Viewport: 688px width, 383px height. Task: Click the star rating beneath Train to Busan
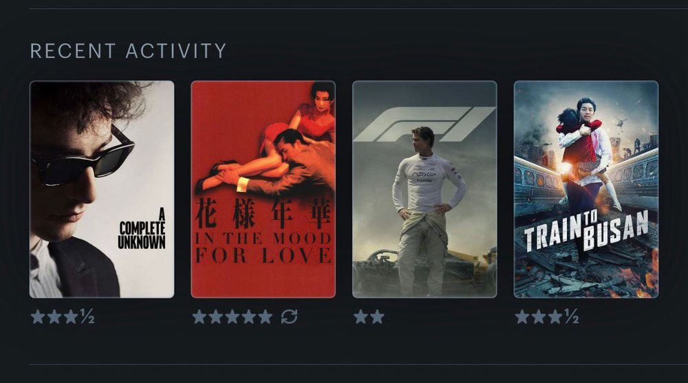(547, 316)
